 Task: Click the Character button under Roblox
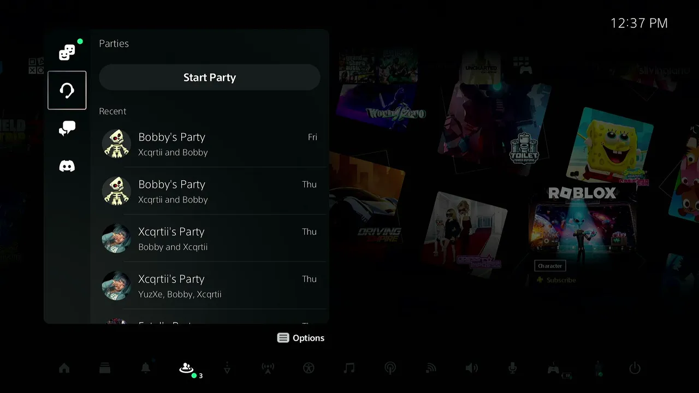550,266
